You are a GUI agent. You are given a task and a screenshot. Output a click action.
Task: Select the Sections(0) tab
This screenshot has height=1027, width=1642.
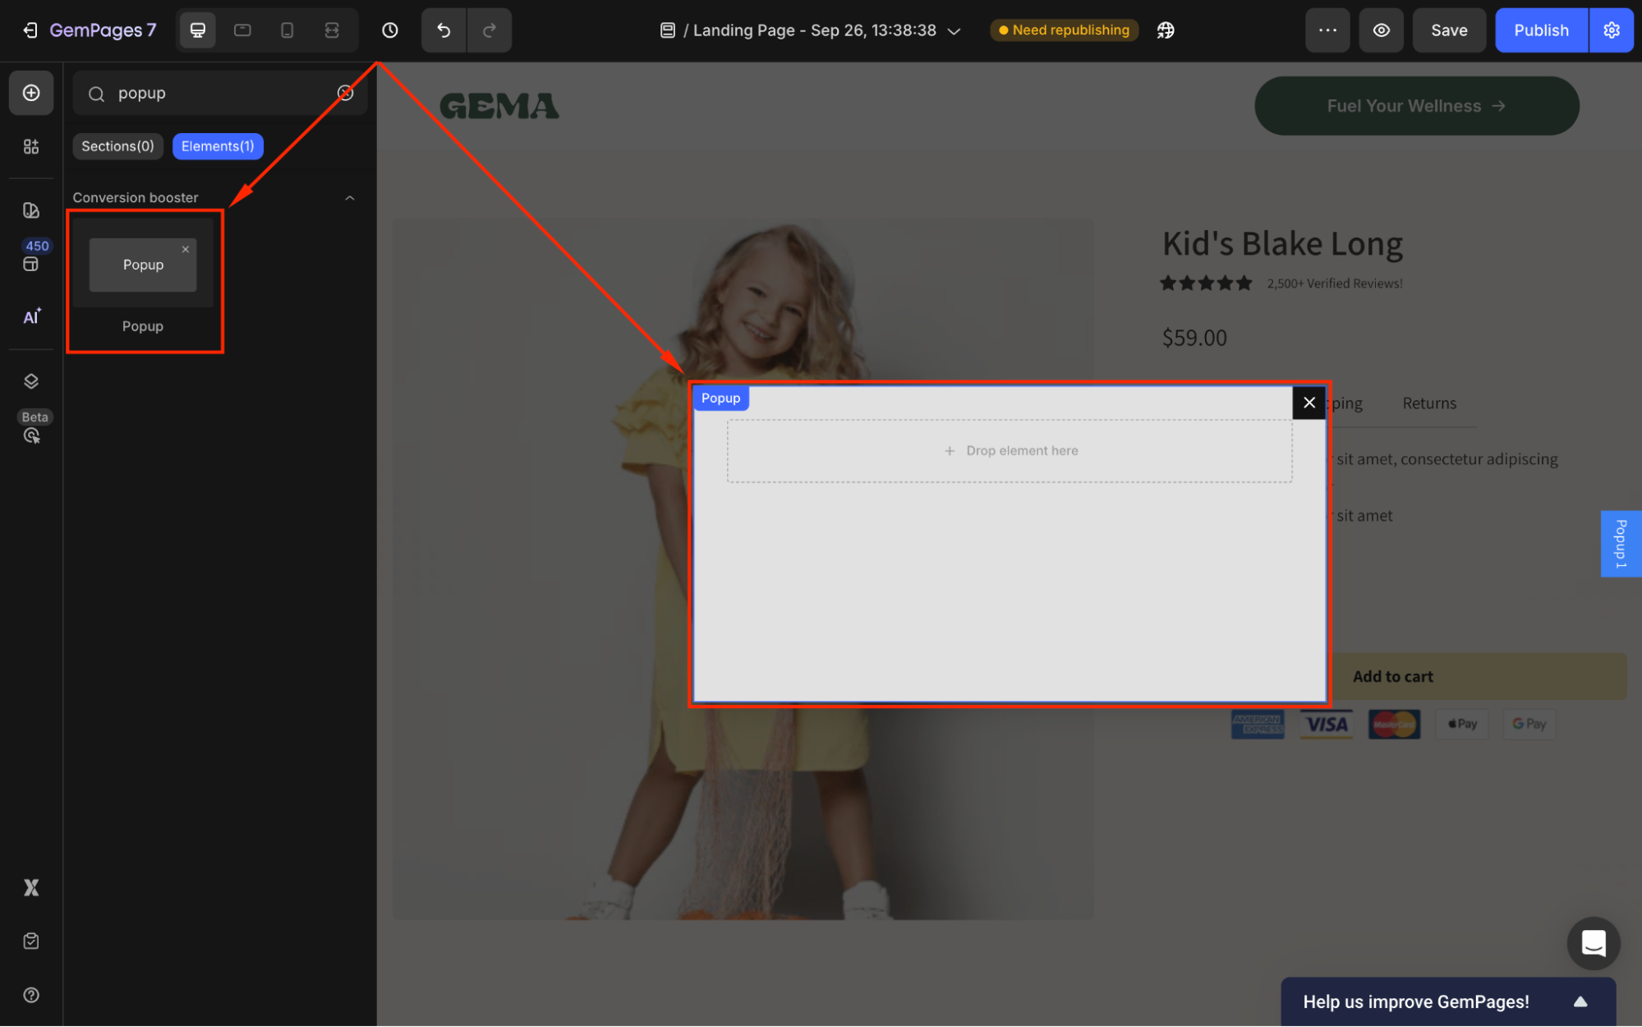coord(117,146)
